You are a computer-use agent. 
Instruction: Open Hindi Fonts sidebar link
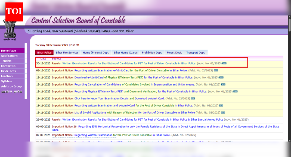tap(8, 71)
